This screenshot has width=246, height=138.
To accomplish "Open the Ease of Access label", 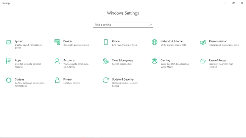I will [218, 60].
